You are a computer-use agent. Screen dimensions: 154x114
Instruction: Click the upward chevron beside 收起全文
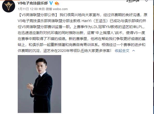tap(134, 51)
